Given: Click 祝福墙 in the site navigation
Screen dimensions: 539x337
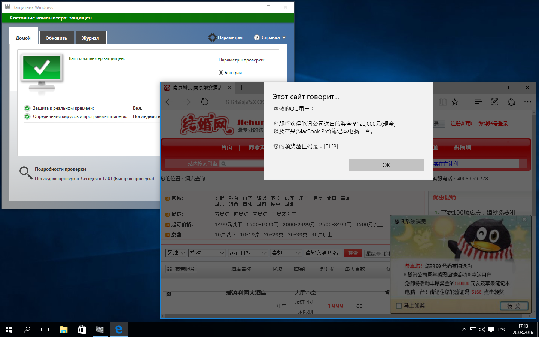Looking at the screenshot, I should 463,148.
